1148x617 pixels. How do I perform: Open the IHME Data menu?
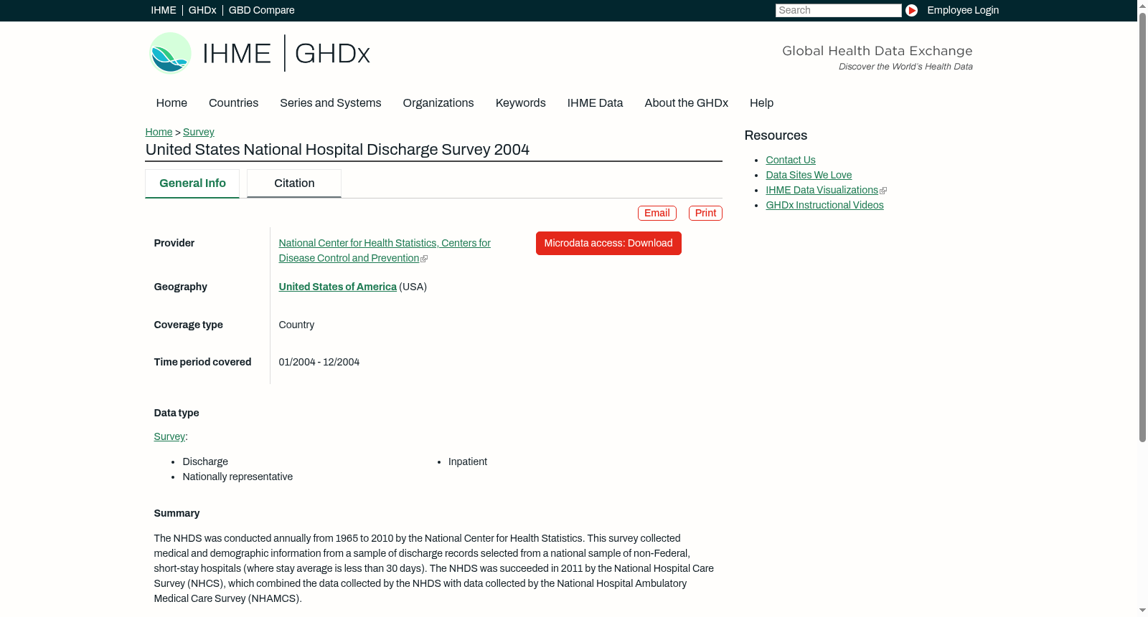[x=595, y=102]
